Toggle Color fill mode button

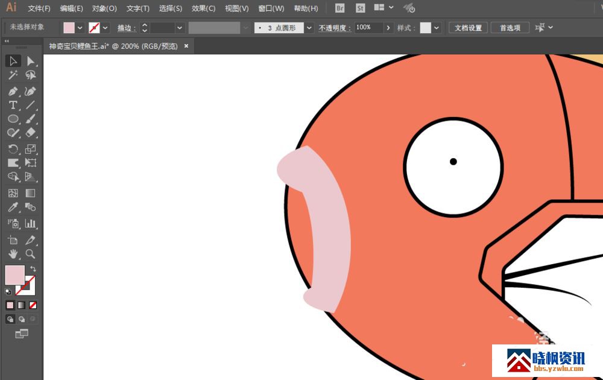click(x=10, y=305)
